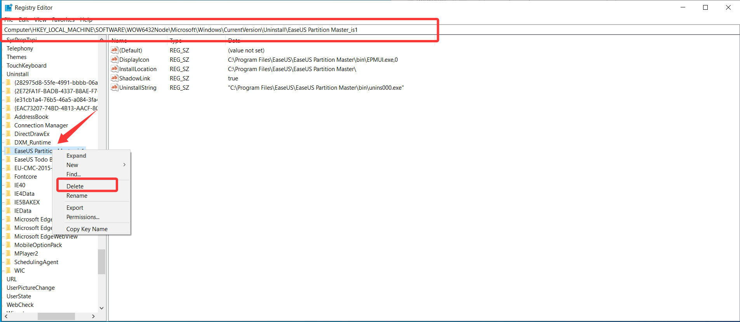Select the Uninstall key in the tree
Viewport: 740px width, 322px height.
17,74
